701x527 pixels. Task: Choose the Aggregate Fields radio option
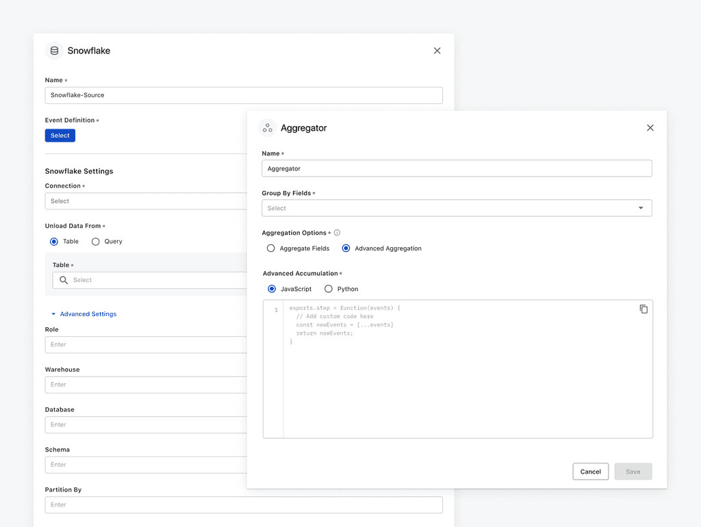tap(271, 248)
